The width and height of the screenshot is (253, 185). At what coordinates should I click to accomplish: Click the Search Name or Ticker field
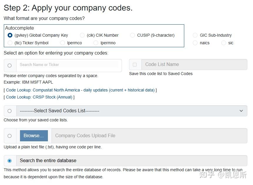click(69, 65)
